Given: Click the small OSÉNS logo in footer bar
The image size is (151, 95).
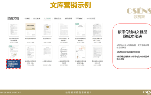Looking at the screenshot, I should tap(147, 93).
